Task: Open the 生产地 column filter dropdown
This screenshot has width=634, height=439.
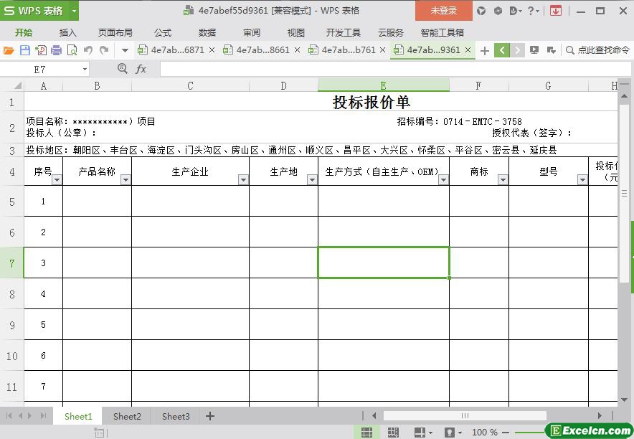Action: click(312, 180)
